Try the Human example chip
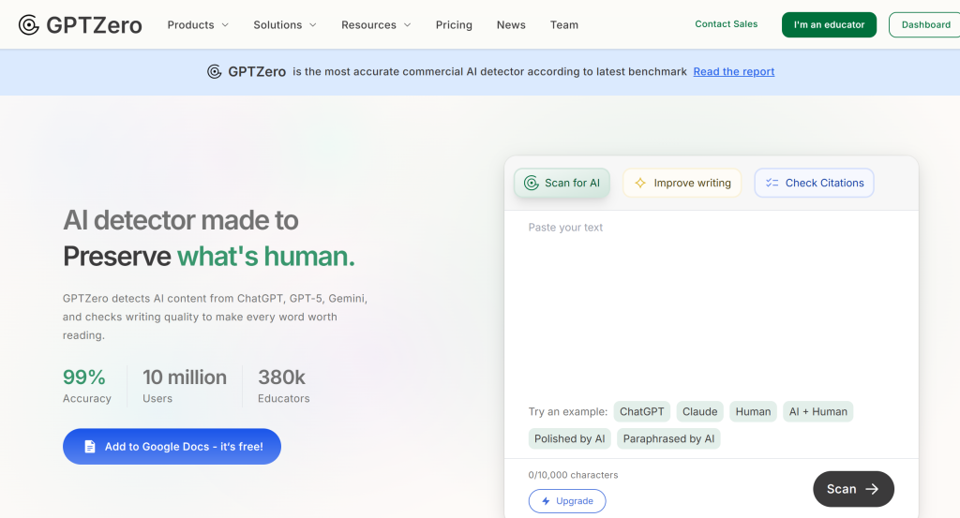960x518 pixels. (x=753, y=411)
